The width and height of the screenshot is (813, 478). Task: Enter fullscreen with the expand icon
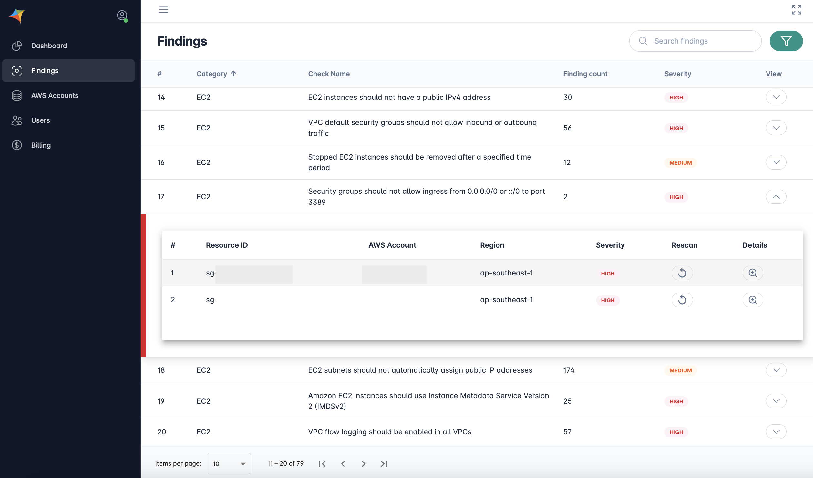coord(796,10)
